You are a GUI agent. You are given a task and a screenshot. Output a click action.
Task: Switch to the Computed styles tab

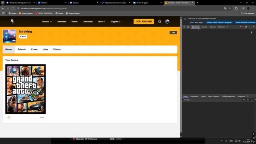(x=194, y=96)
